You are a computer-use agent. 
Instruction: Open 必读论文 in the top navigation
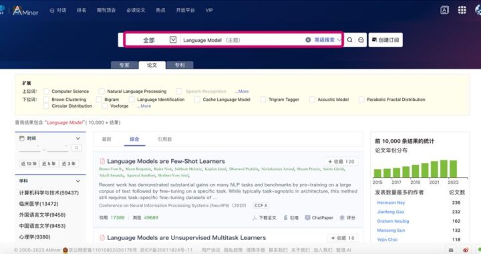pyautogui.click(x=136, y=10)
